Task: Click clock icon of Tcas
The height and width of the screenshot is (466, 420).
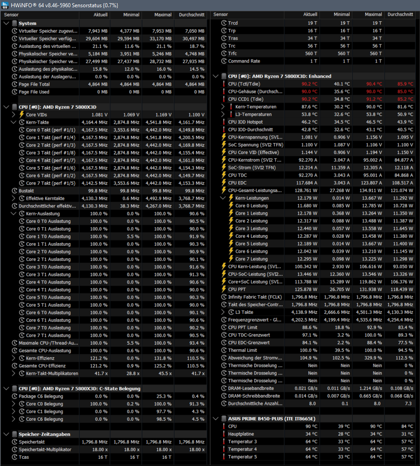Action: tap(14, 457)
